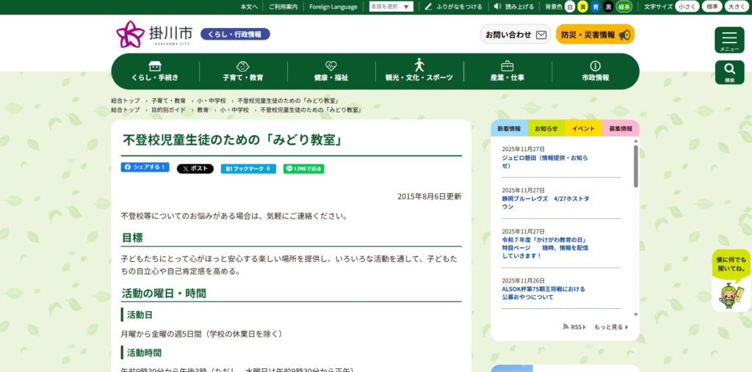Open the ご利用案内 link
The height and width of the screenshot is (372, 752).
pyautogui.click(x=283, y=7)
